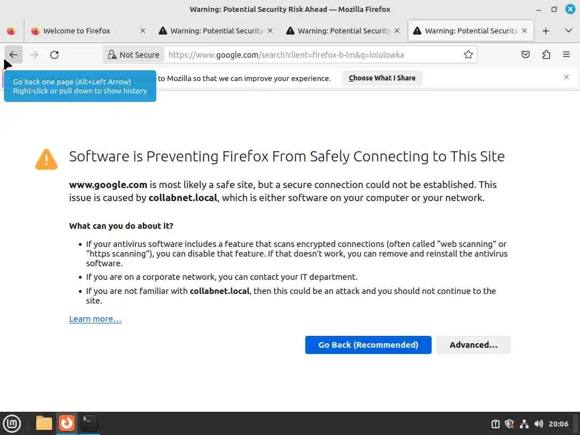Open the Linux Mint start menu

12,423
